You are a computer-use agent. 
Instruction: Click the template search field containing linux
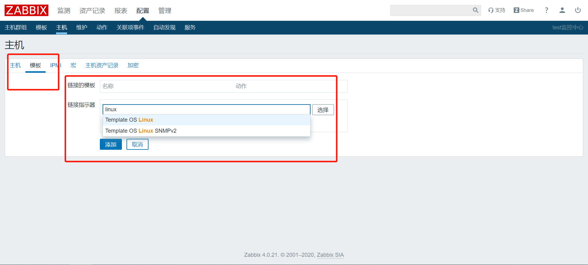click(x=206, y=109)
